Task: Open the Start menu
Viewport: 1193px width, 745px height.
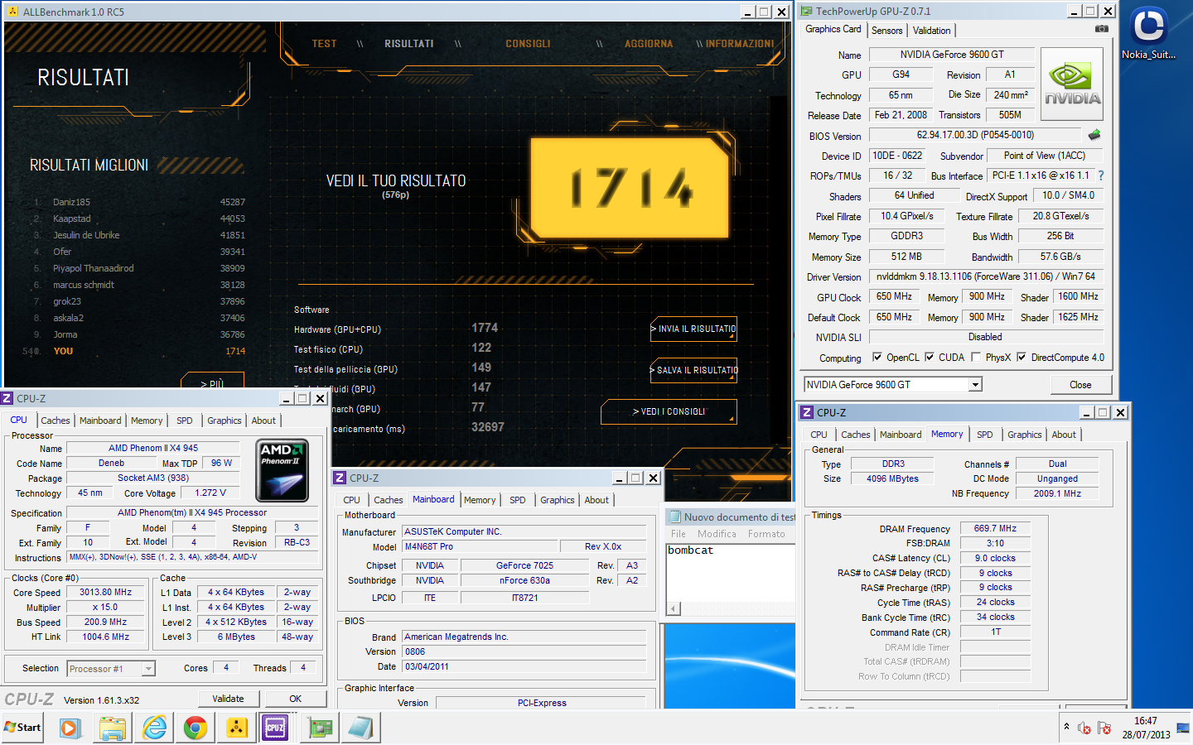Action: coord(22,728)
